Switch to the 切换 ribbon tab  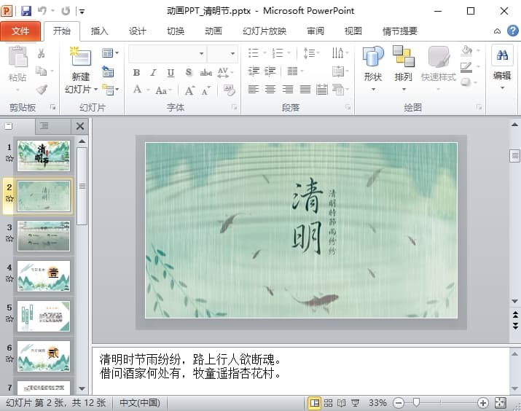(x=175, y=31)
